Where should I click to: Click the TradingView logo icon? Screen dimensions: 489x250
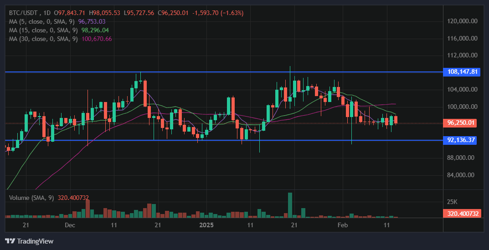click(10, 241)
